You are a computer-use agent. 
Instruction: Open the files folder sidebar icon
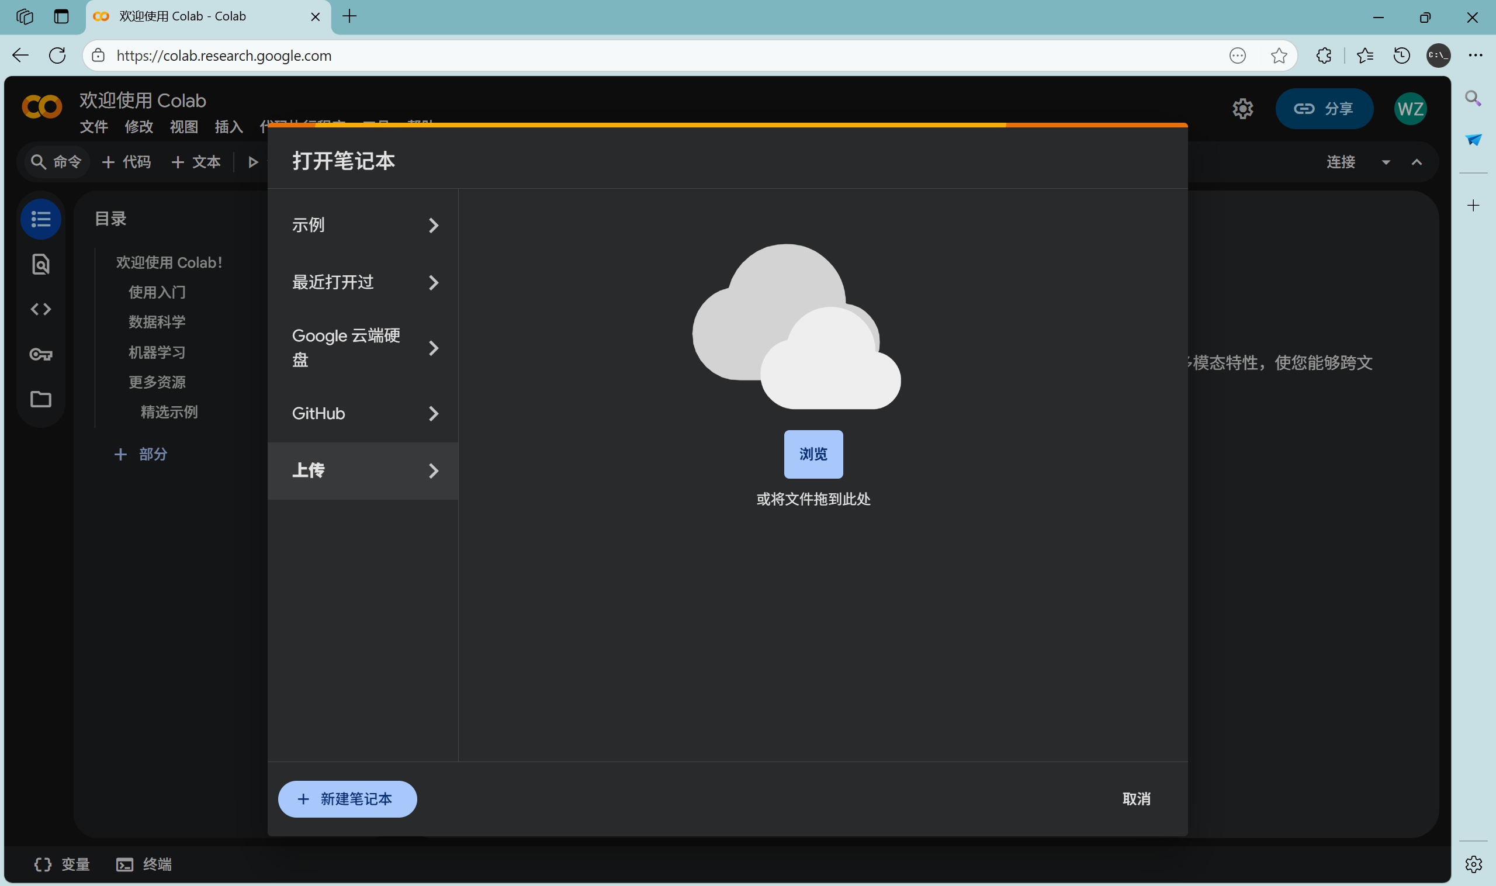click(40, 399)
